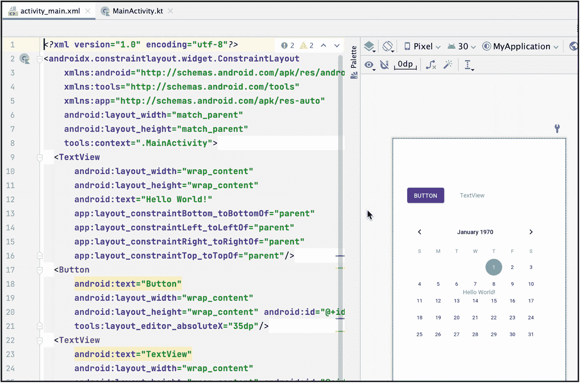
Task: Click the errors count indicator
Action: pos(288,45)
